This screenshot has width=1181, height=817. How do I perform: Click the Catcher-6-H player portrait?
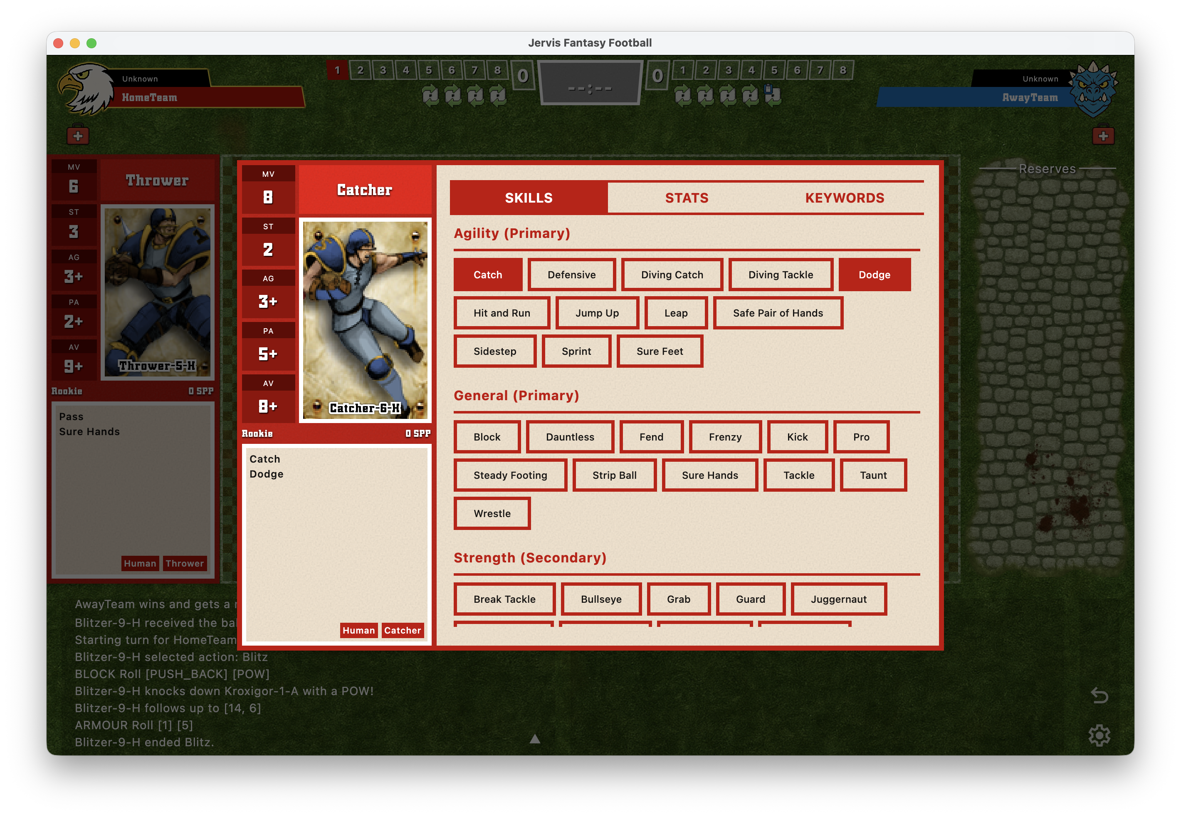point(365,320)
